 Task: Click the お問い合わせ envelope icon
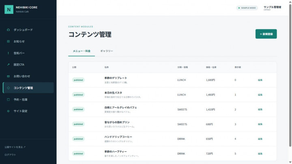point(8,76)
